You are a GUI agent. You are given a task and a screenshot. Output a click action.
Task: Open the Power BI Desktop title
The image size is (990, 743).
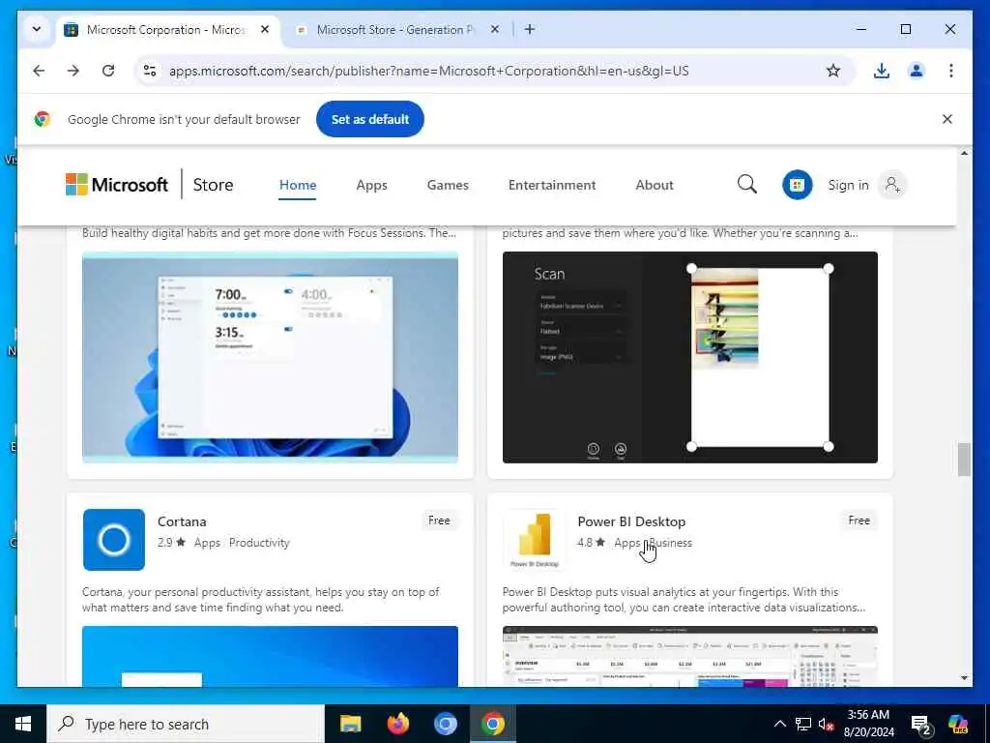631,521
